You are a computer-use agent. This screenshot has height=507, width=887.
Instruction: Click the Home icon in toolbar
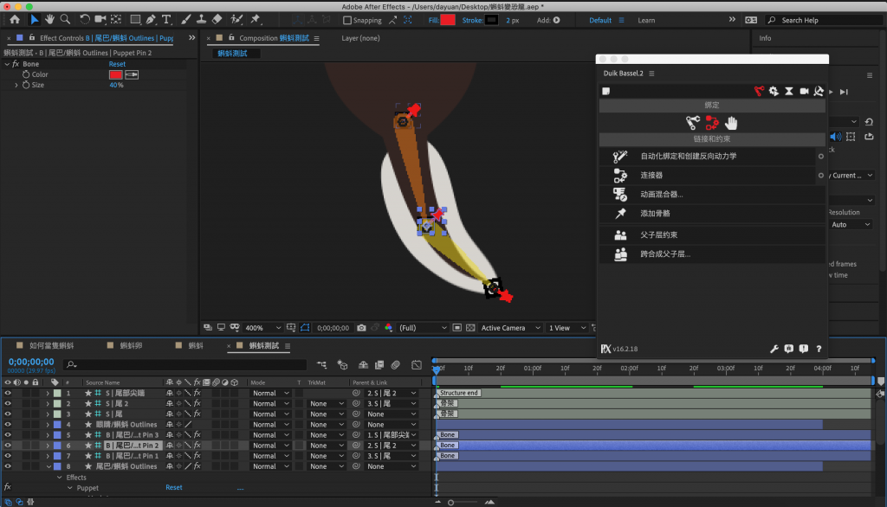15,20
